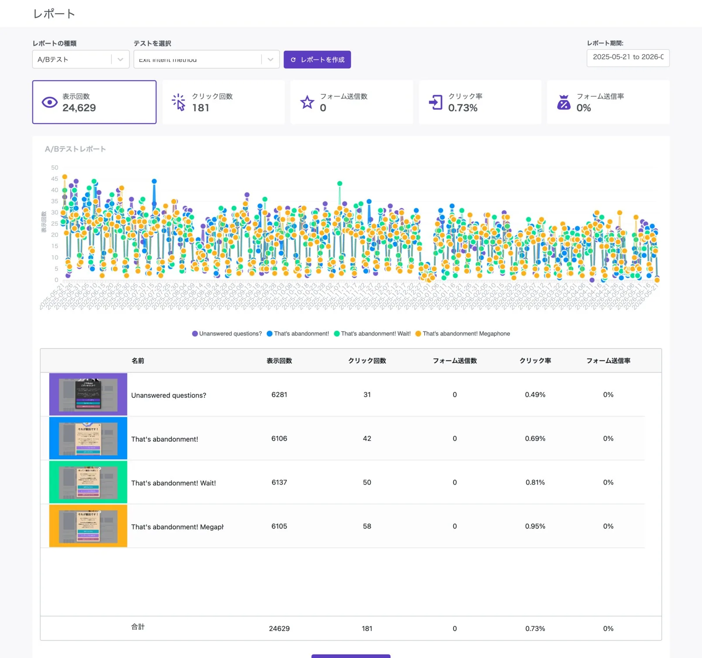The image size is (702, 658).
Task: Click the 24629 total impressions cell
Action: coord(279,629)
